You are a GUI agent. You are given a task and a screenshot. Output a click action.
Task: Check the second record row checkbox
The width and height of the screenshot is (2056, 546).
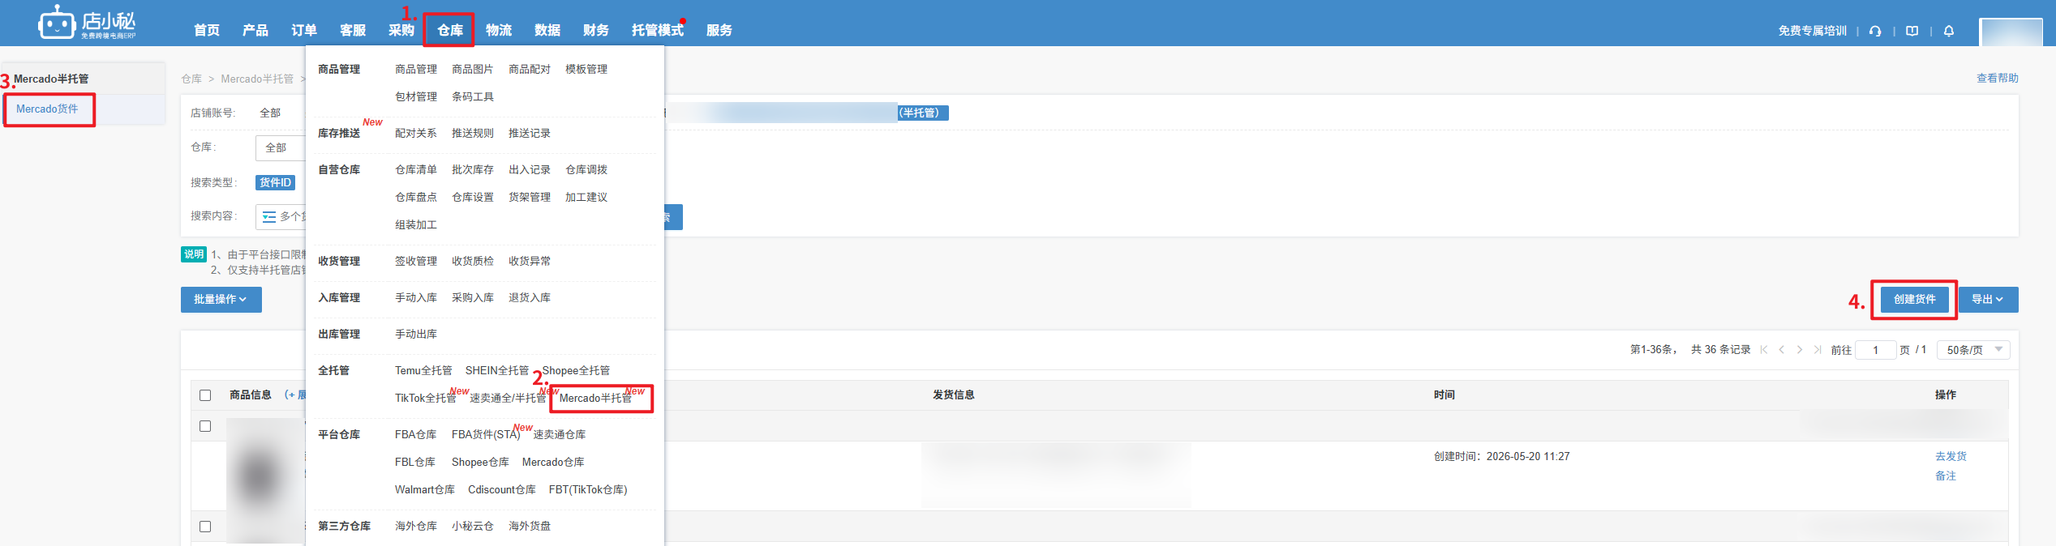tap(205, 527)
